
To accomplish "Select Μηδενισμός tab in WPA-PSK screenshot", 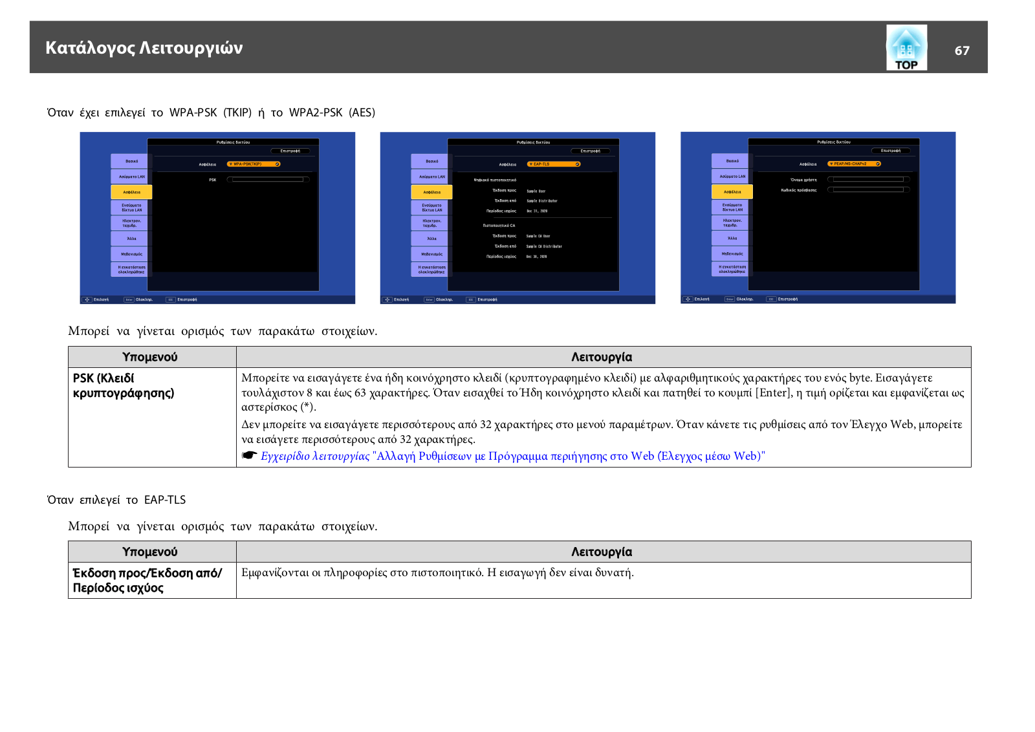I will tap(131, 254).
